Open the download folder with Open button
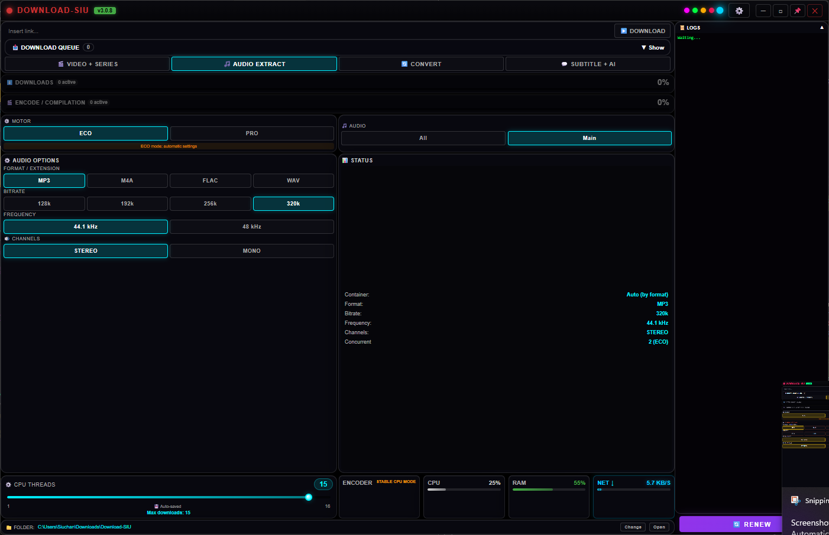The height and width of the screenshot is (535, 829). click(x=659, y=527)
